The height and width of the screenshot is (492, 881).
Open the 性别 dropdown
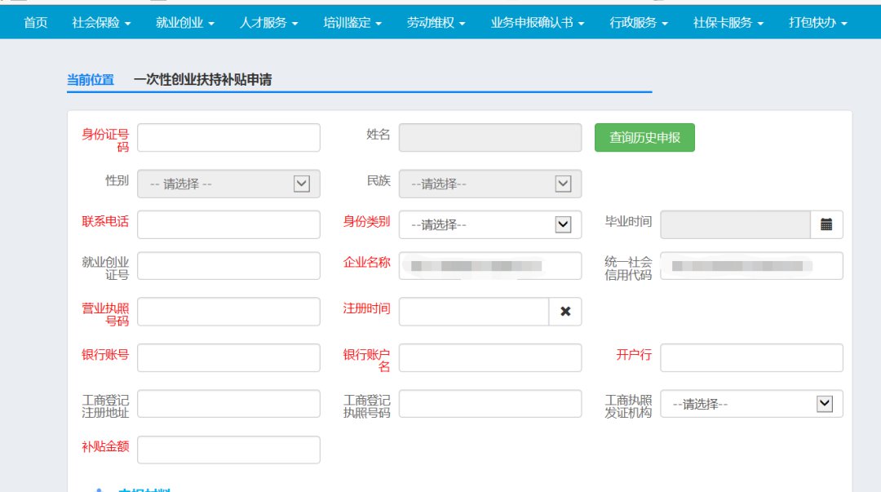(x=228, y=184)
